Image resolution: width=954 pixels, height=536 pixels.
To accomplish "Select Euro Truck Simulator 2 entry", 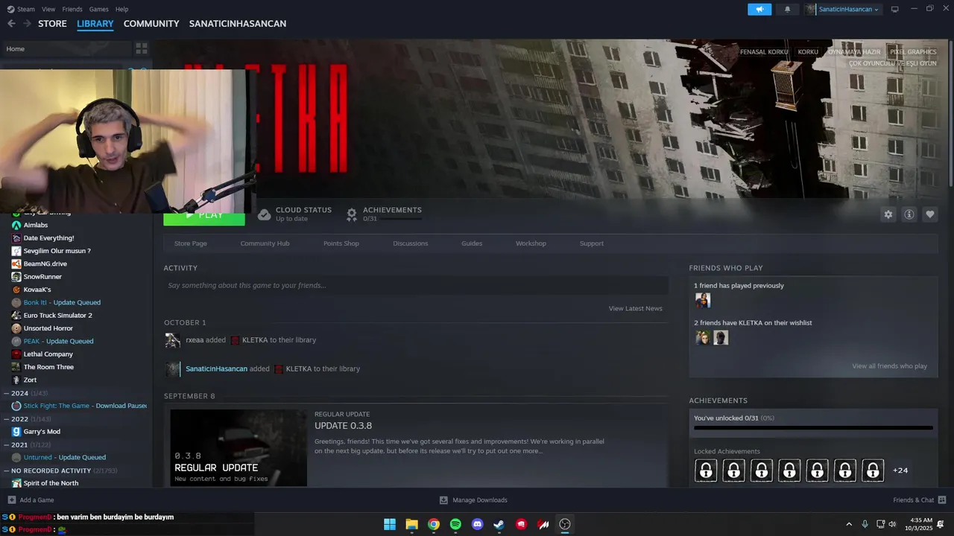I will pos(57,316).
